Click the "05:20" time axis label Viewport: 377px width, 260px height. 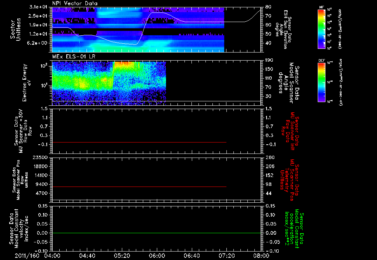[122, 256]
